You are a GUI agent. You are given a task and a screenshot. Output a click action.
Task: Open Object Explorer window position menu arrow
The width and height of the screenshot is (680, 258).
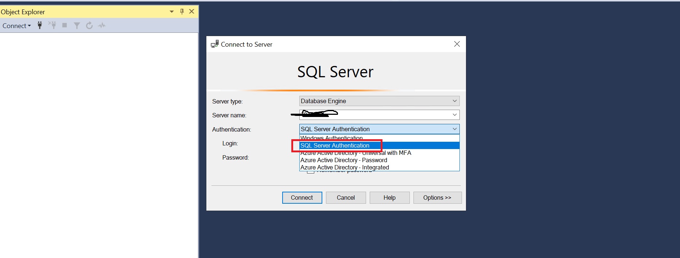[172, 12]
